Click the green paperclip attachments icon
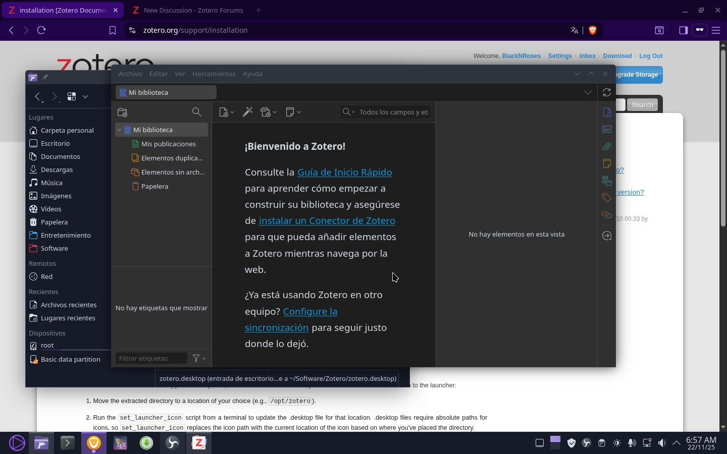This screenshot has height=454, width=727. [x=607, y=146]
